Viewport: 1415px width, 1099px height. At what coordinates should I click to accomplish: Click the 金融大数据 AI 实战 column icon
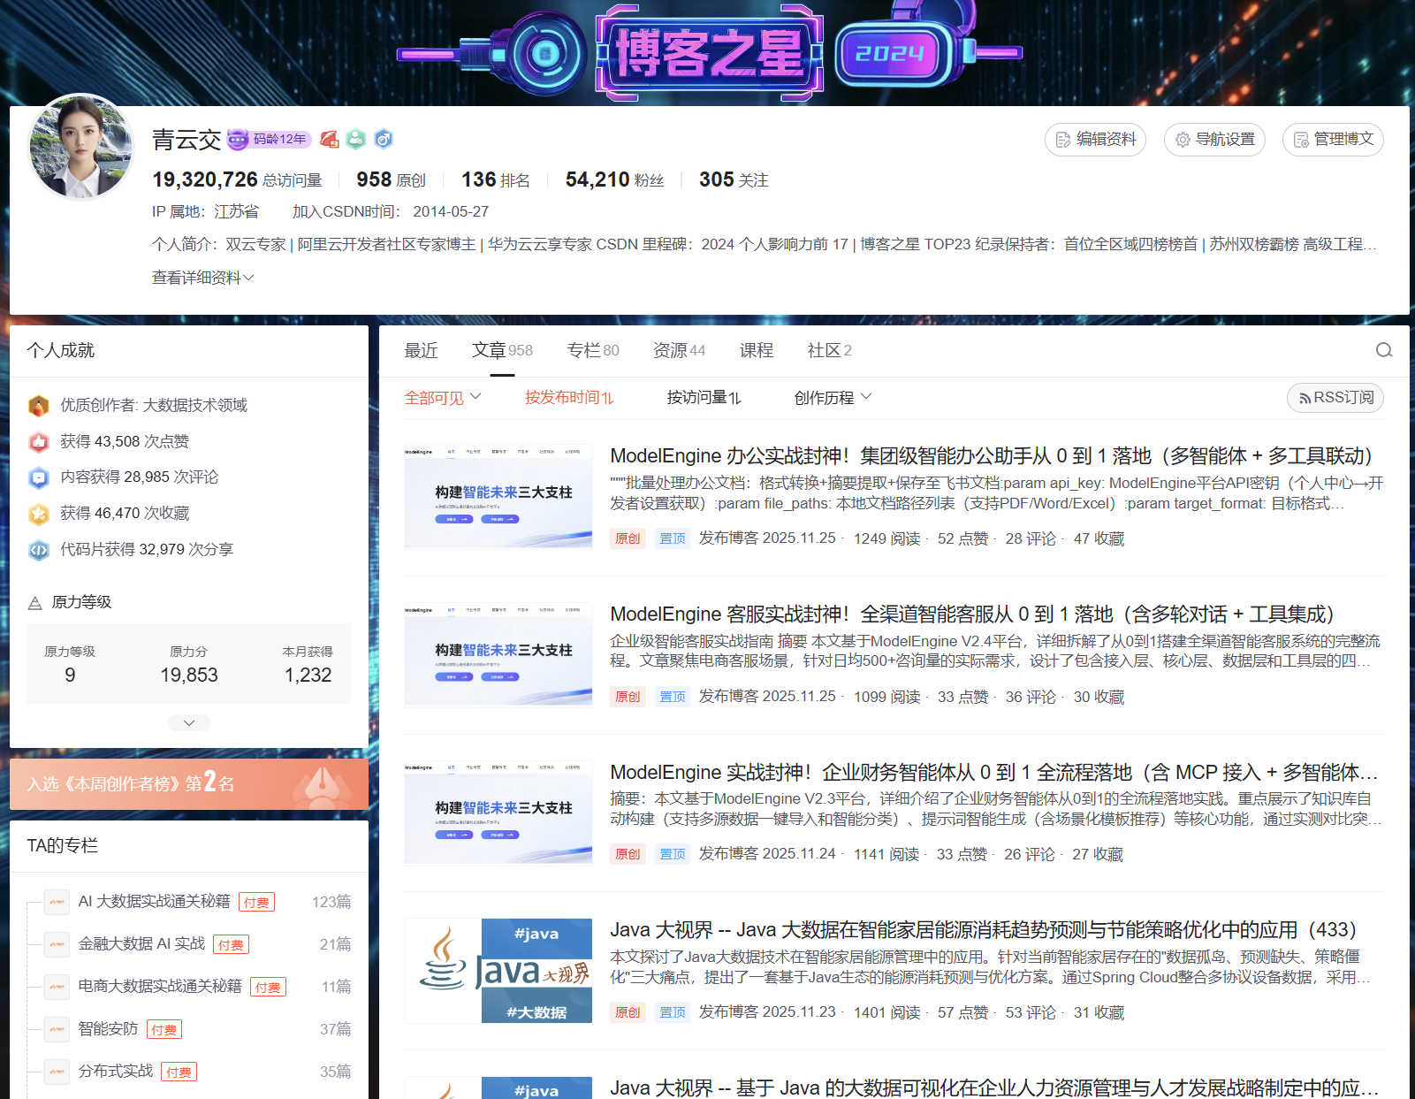coord(57,944)
